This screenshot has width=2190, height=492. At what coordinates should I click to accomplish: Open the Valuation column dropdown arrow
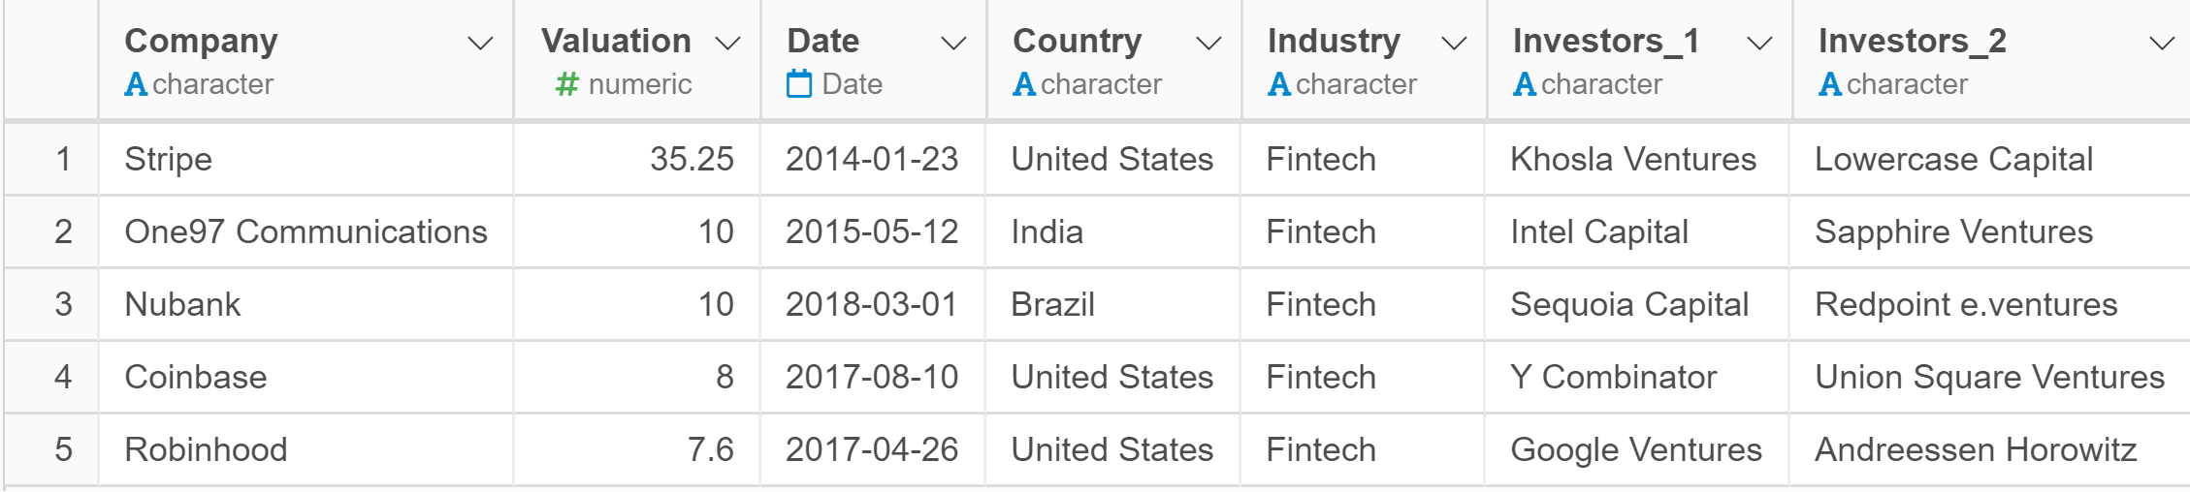(x=727, y=44)
